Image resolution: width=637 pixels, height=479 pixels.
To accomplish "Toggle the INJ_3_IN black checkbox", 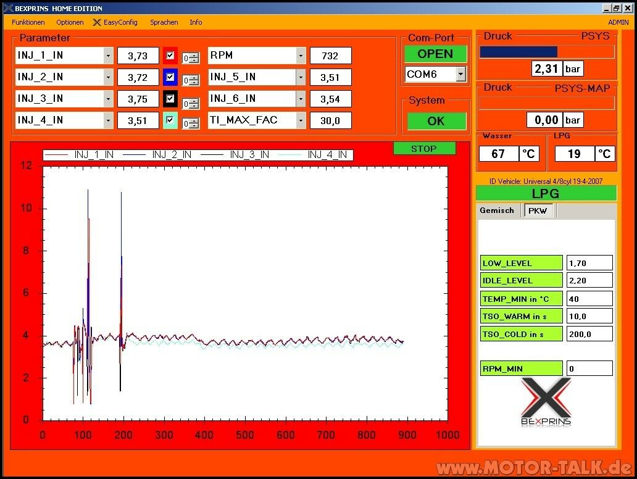I will (x=170, y=98).
